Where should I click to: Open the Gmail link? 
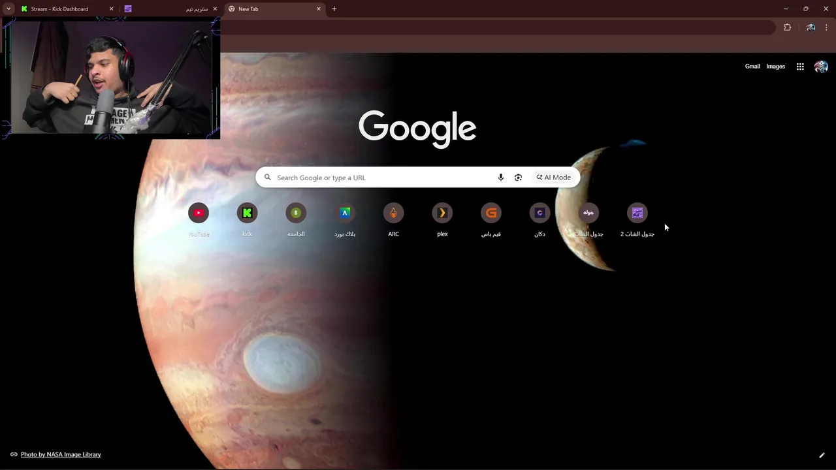752,67
